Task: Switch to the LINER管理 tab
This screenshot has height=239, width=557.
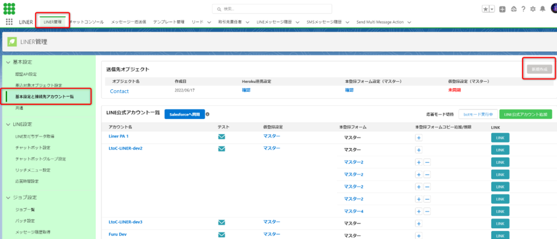Action: [52, 22]
